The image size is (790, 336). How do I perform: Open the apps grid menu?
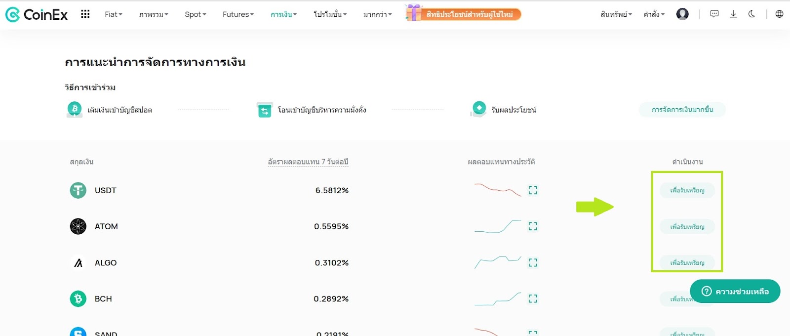point(85,14)
